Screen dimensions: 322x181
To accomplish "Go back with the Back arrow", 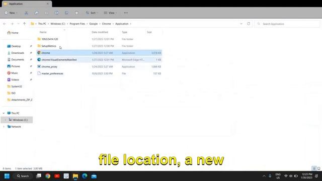I will (x=5, y=24).
